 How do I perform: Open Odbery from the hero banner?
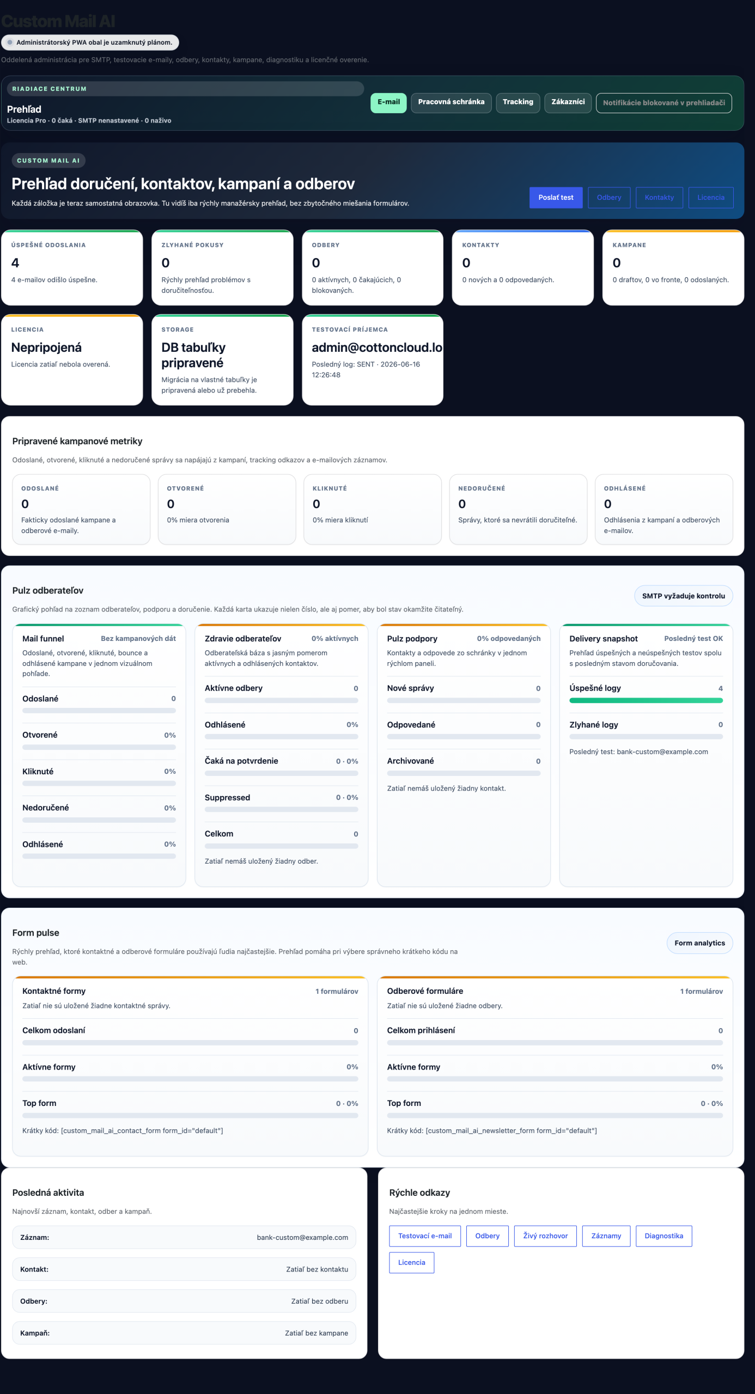pyautogui.click(x=609, y=198)
